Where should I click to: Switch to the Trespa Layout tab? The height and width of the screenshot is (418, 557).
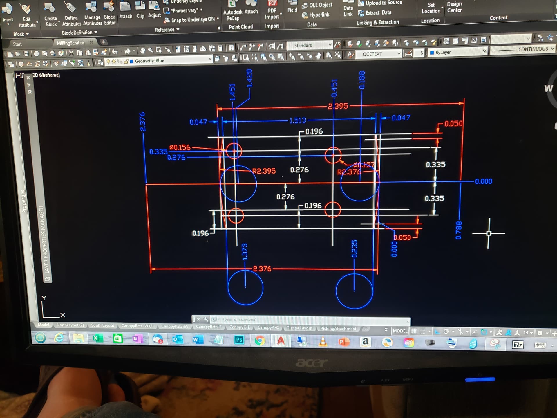[x=299, y=328]
